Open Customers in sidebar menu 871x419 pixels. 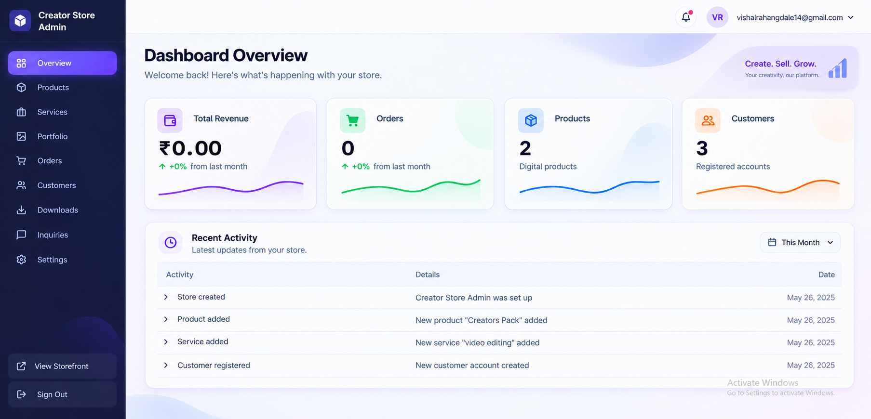point(62,185)
